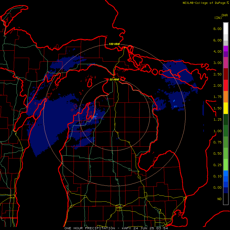230x230 pixels.
Task: Click the orange legend color swatch
Action: [226, 97]
